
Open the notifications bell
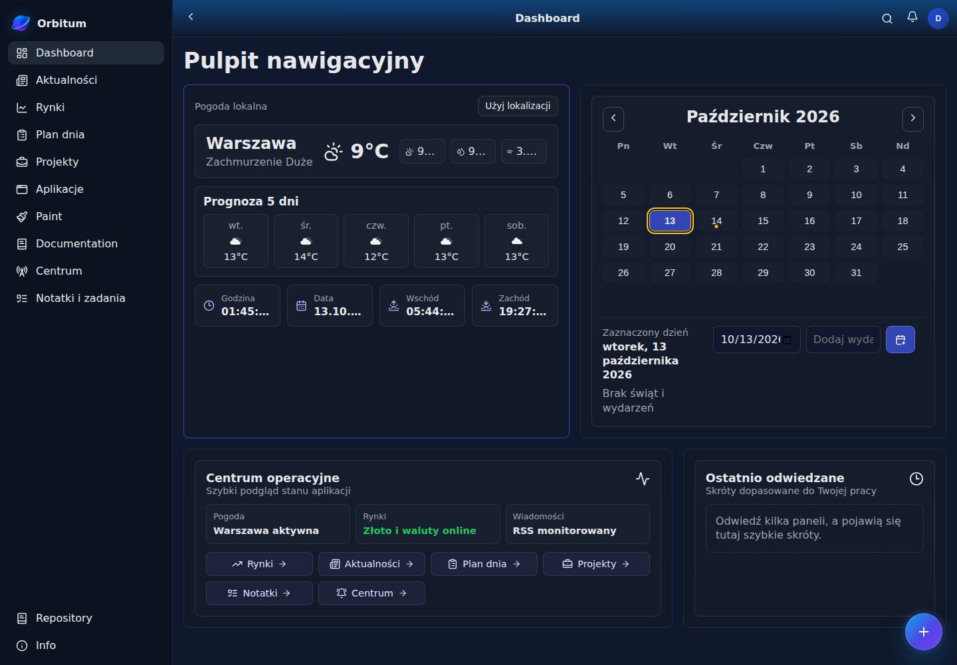point(912,18)
